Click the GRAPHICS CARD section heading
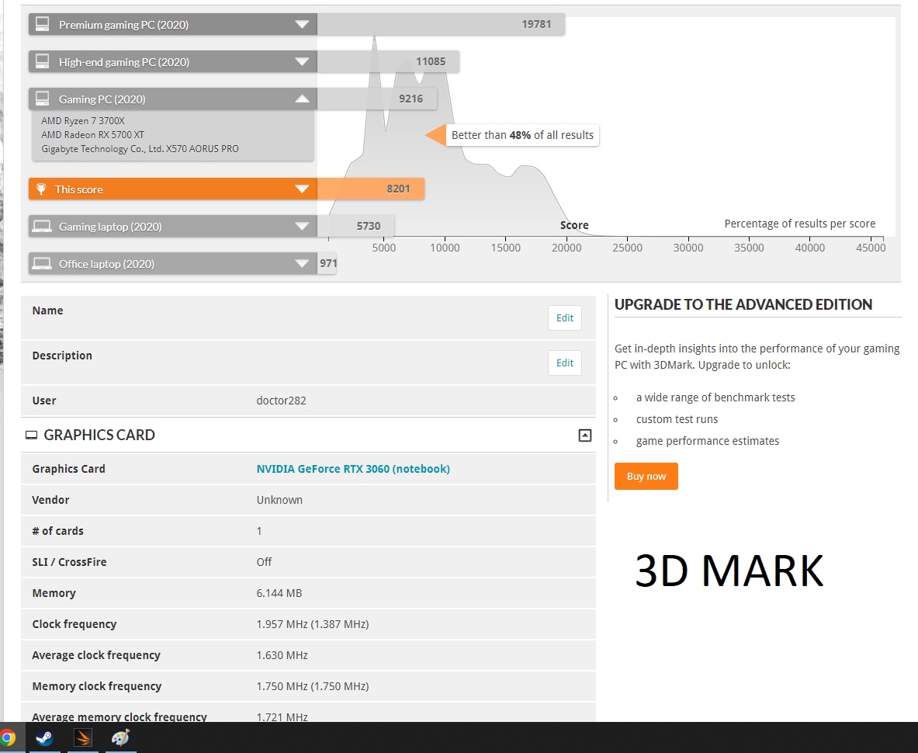The image size is (918, 753). (x=99, y=435)
